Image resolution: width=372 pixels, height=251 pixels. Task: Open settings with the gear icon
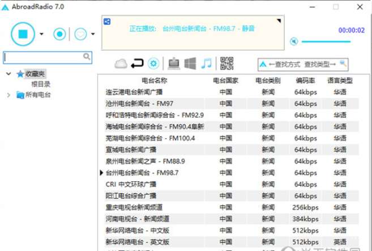153,63
